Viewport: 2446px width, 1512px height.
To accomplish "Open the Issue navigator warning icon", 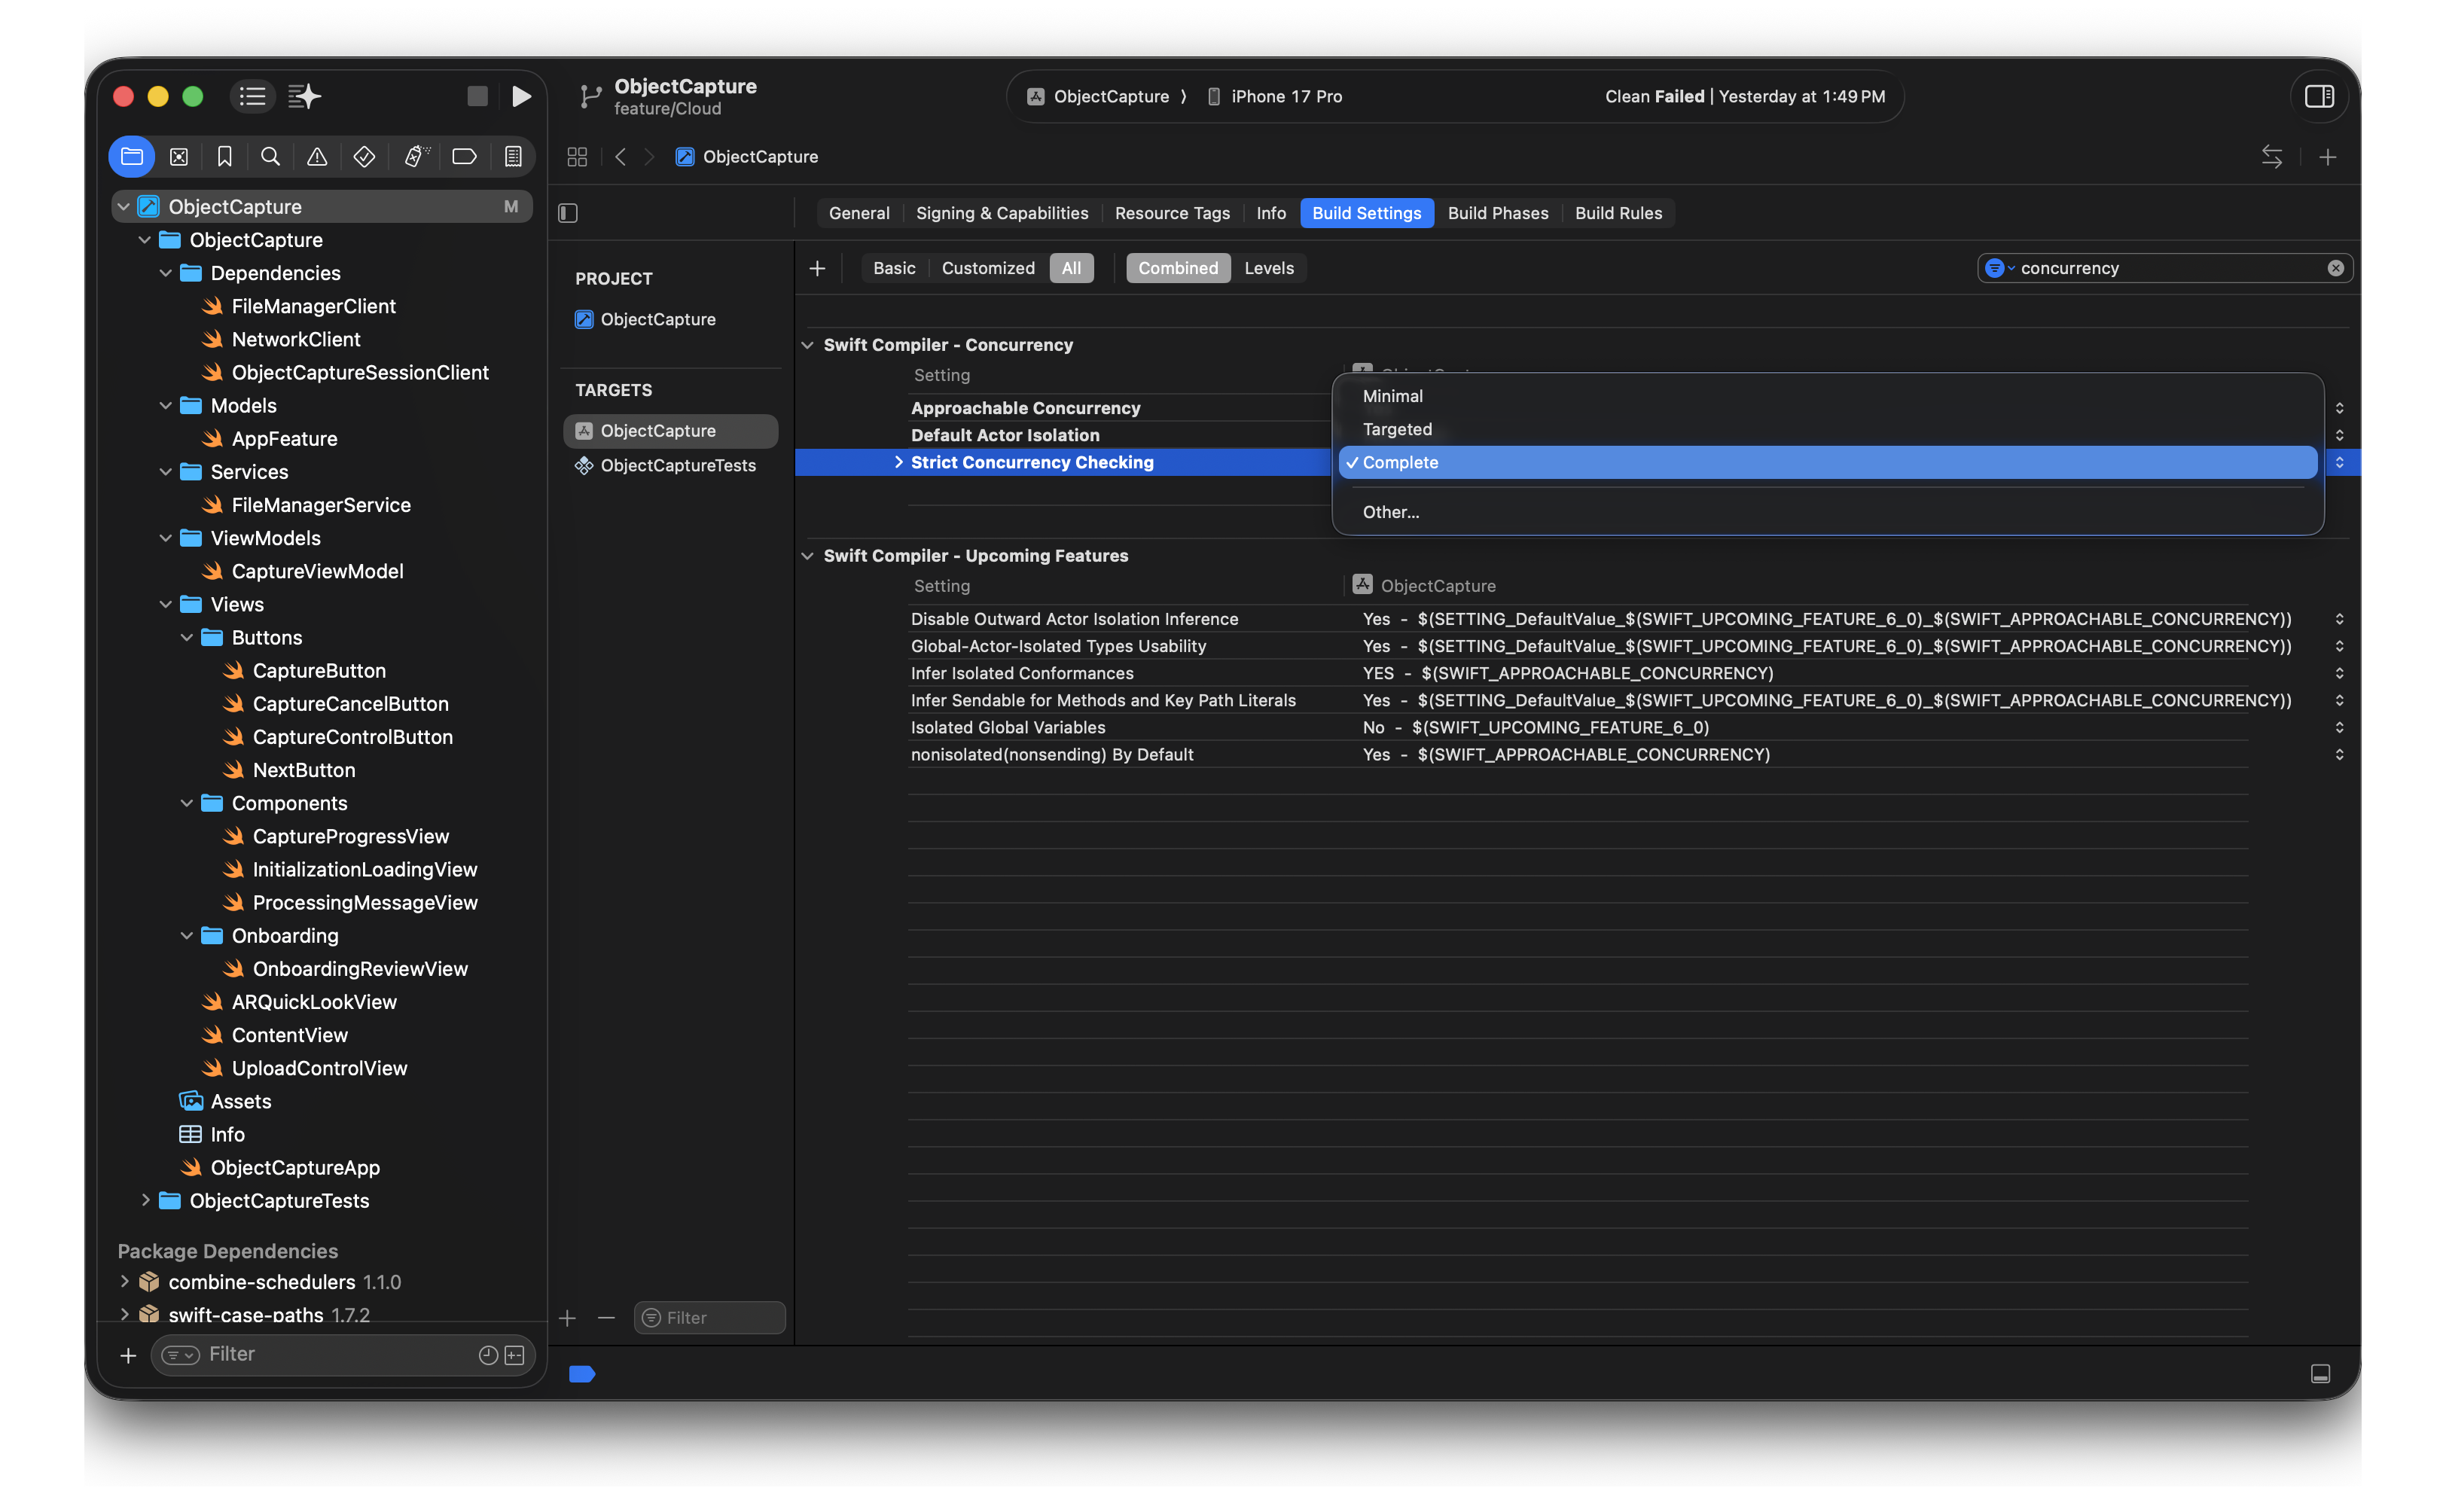I will 317,156.
